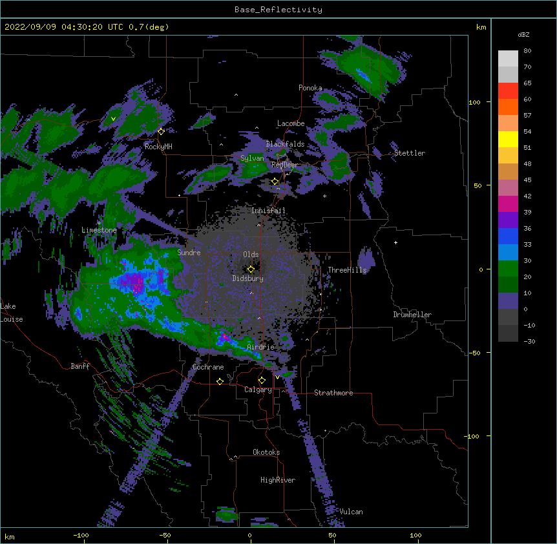Click the magenta echo core northwest of Airdrie
This screenshot has width=557, height=544.
point(224,337)
